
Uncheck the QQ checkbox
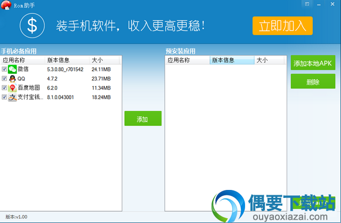(x=4, y=78)
